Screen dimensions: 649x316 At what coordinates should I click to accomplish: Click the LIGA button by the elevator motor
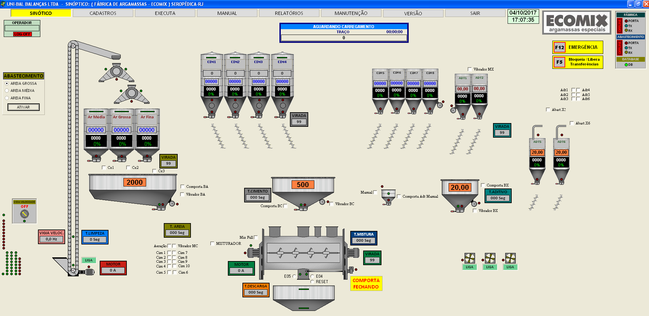point(89,260)
